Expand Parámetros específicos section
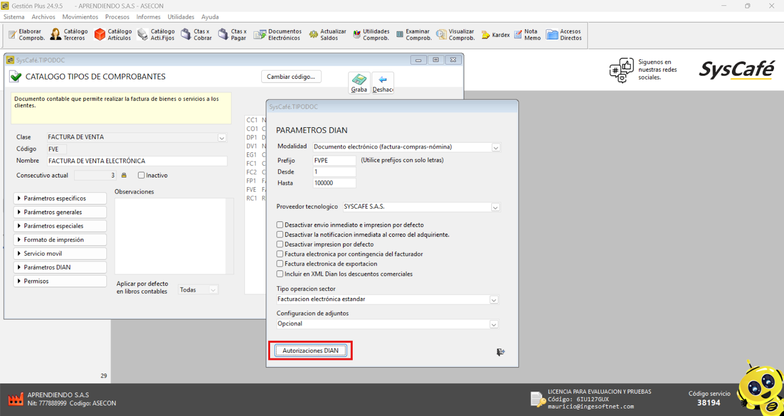784x416 pixels. (x=60, y=198)
